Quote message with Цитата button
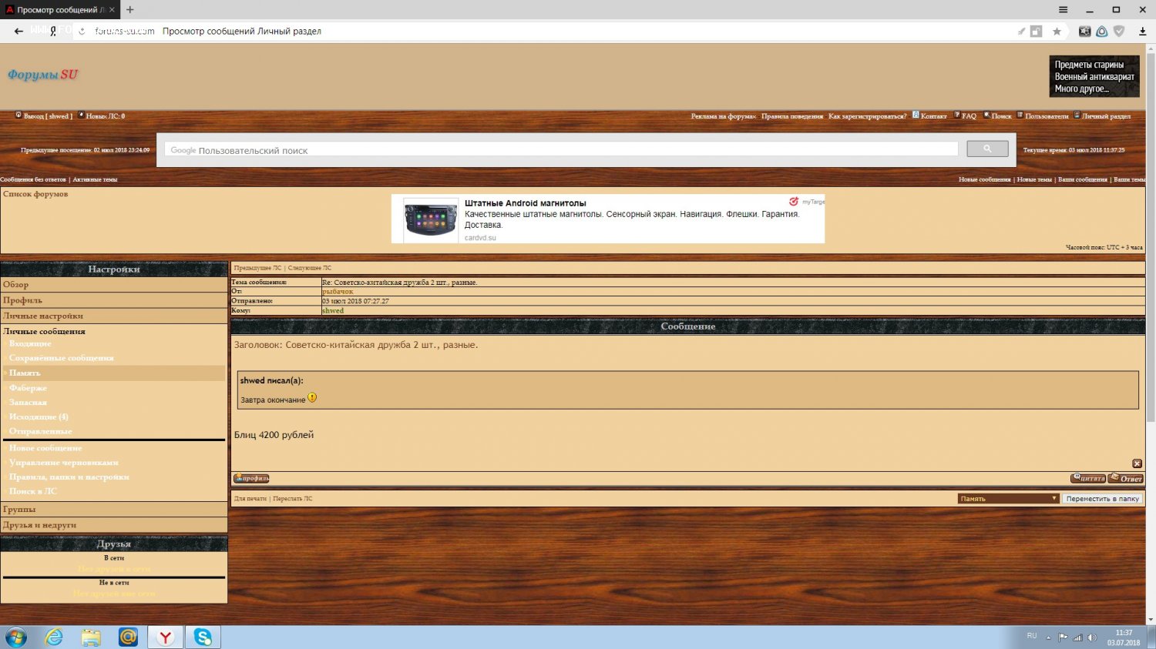The height and width of the screenshot is (649, 1156). pos(1088,479)
